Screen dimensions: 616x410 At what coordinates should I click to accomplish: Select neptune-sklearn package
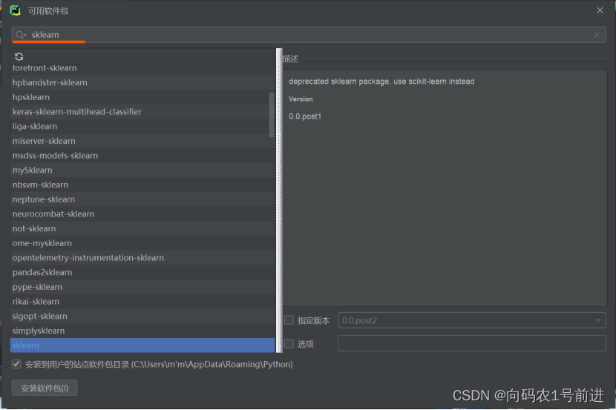pos(142,199)
